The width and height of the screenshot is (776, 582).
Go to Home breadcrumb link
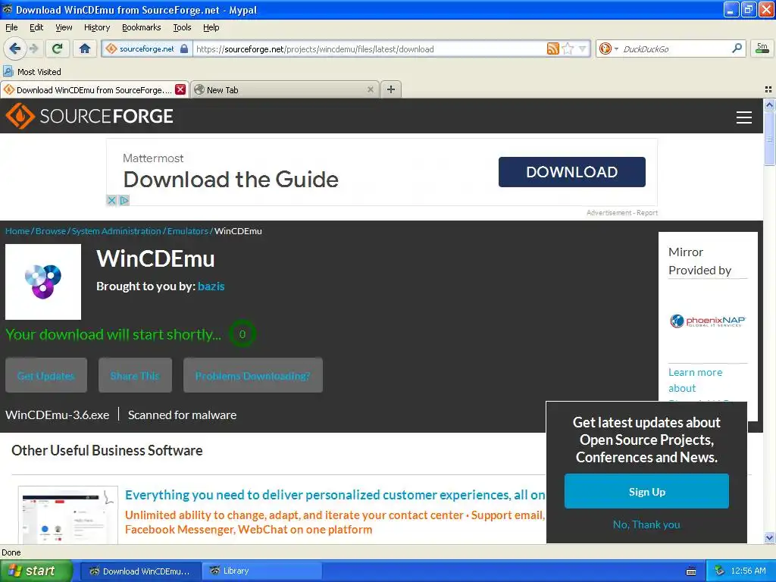click(17, 231)
